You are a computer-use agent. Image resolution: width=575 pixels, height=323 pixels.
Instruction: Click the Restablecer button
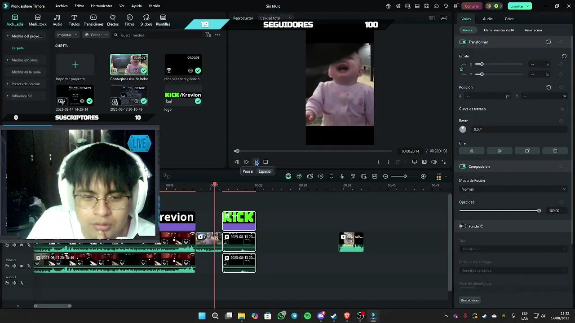tap(470, 300)
